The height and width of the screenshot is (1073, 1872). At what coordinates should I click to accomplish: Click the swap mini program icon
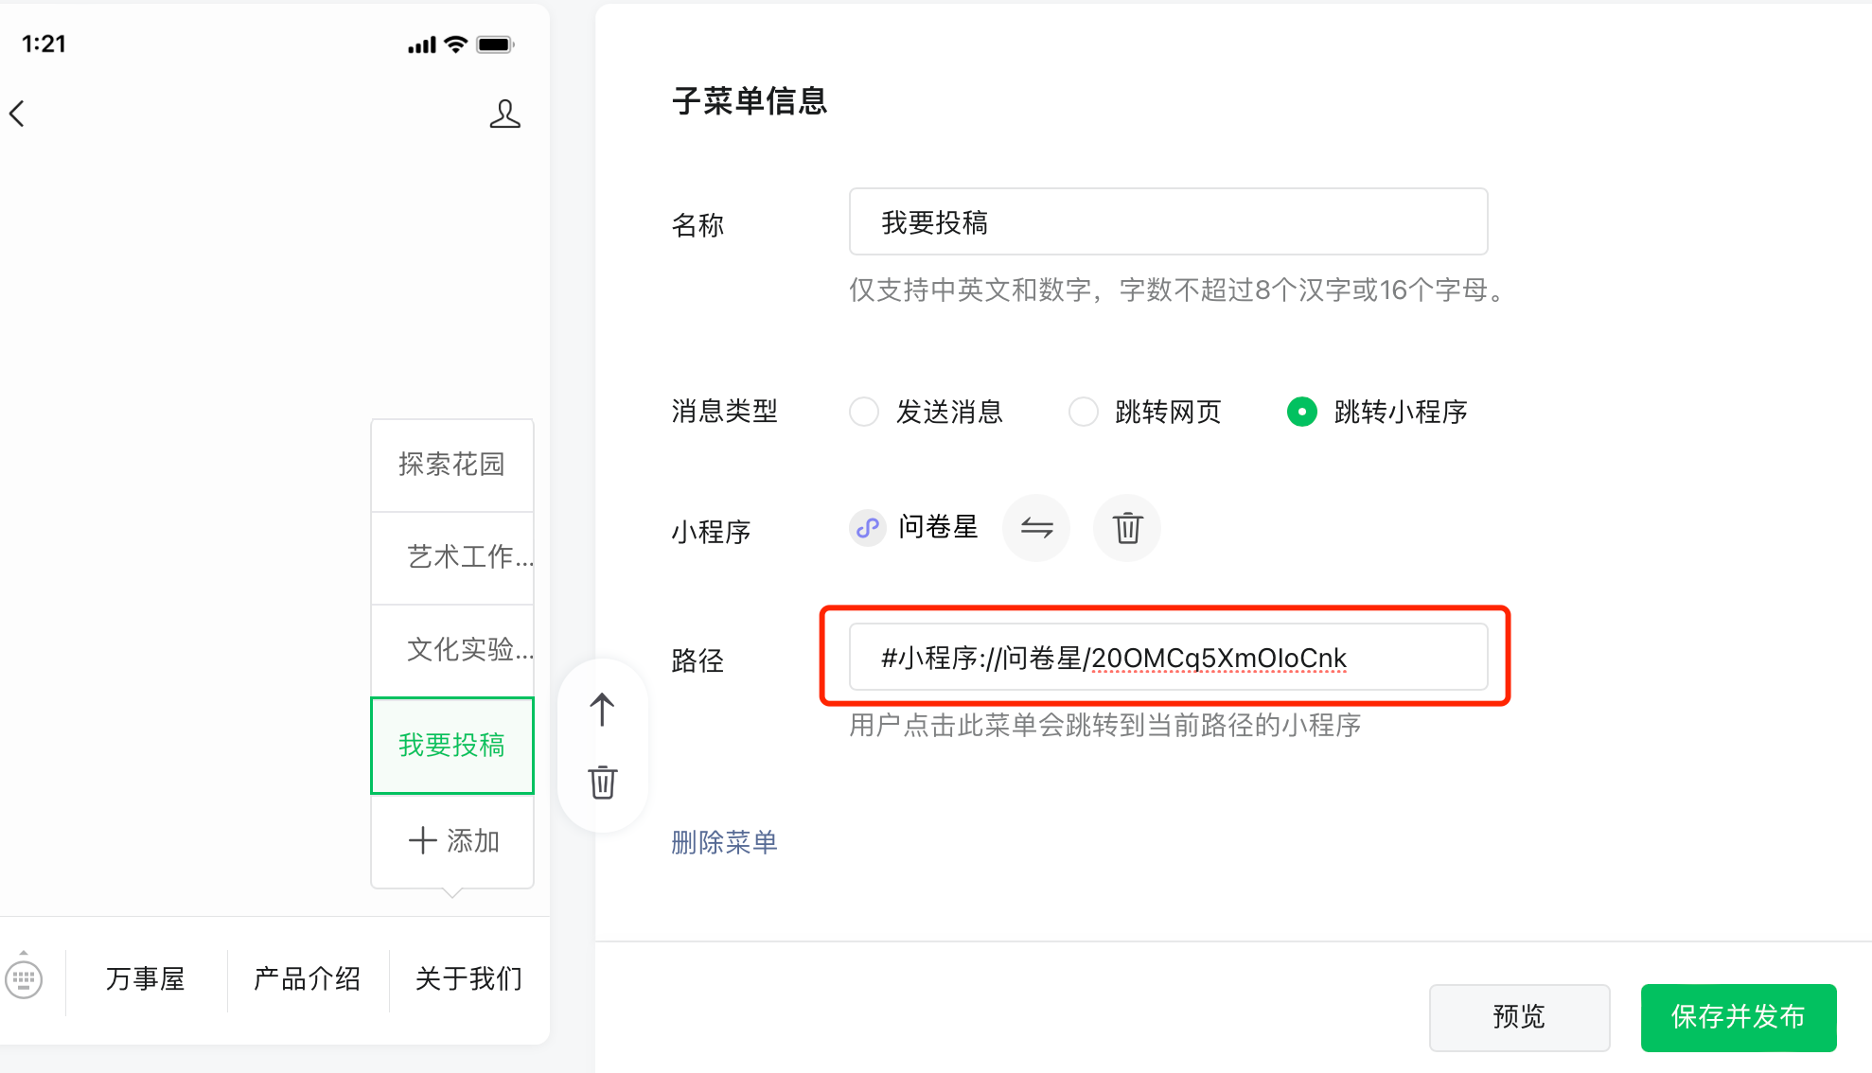point(1036,528)
